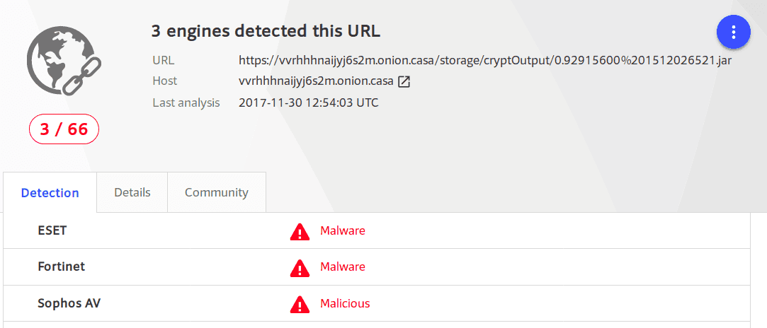Click the 3 / 66 detection score badge

click(64, 129)
